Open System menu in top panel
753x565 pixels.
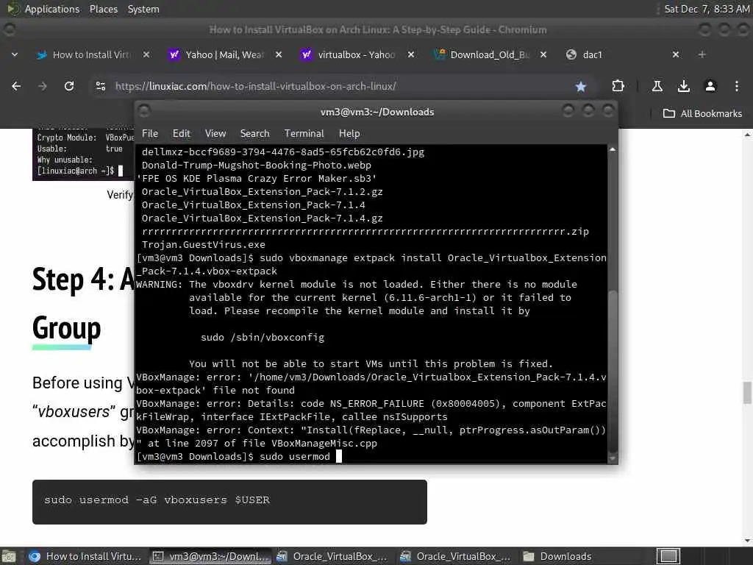[x=143, y=9]
